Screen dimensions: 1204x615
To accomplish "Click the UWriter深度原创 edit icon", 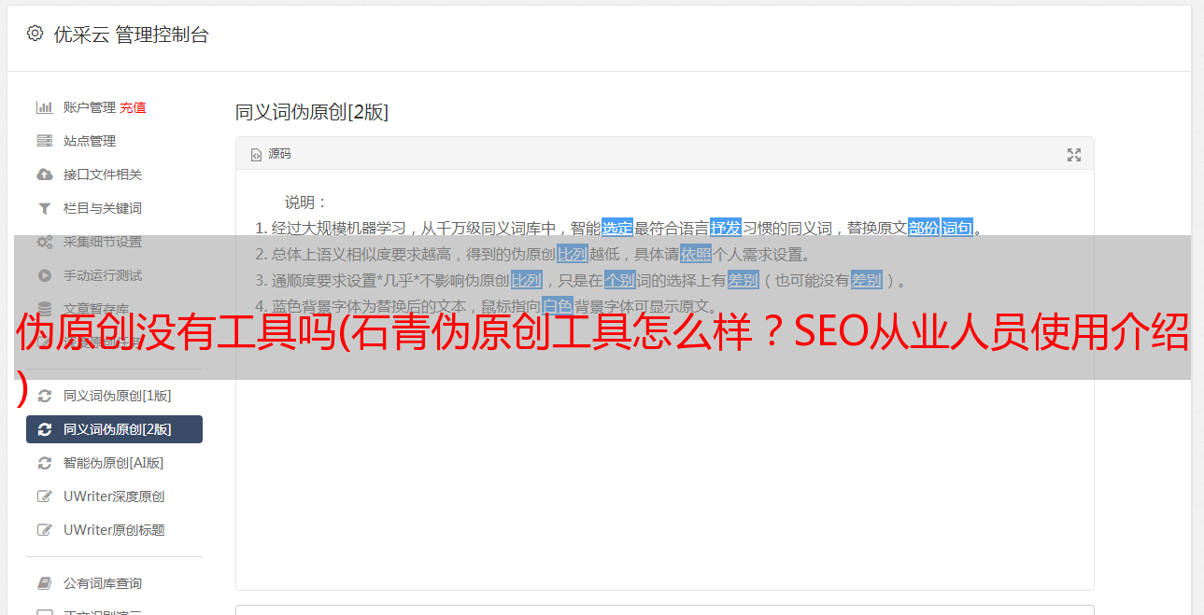I will pos(44,496).
